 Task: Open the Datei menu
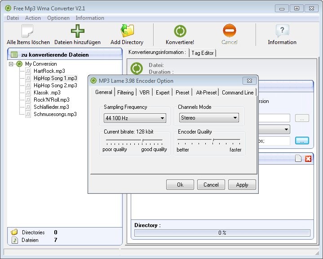(13, 18)
